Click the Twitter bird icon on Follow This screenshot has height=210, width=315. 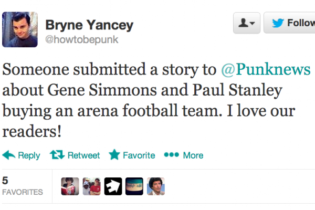(279, 23)
